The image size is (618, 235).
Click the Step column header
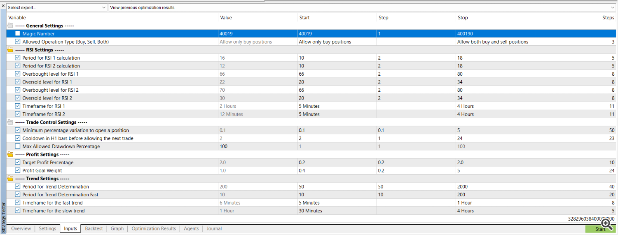(416, 18)
